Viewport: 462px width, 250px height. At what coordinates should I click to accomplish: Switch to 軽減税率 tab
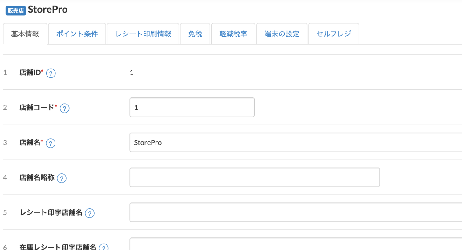(x=233, y=34)
